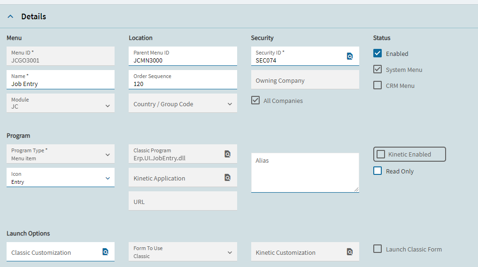Open Kinetic Application search lookup

click(227, 178)
